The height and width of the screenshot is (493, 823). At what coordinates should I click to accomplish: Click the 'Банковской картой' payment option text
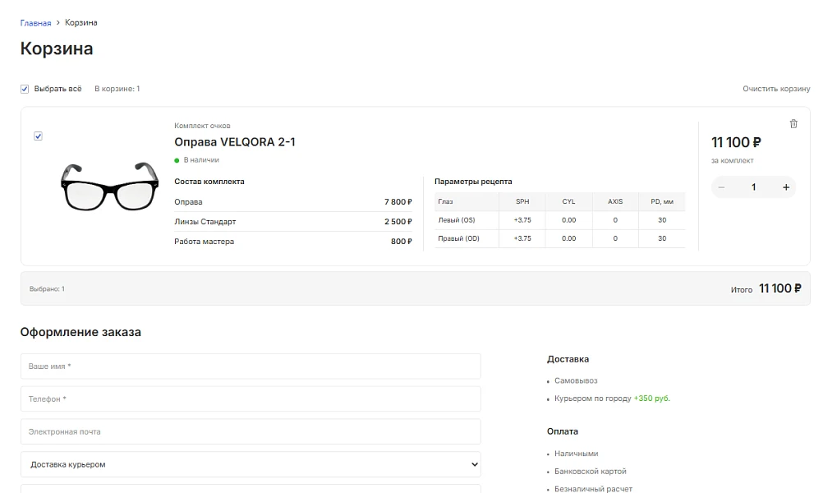coord(591,472)
